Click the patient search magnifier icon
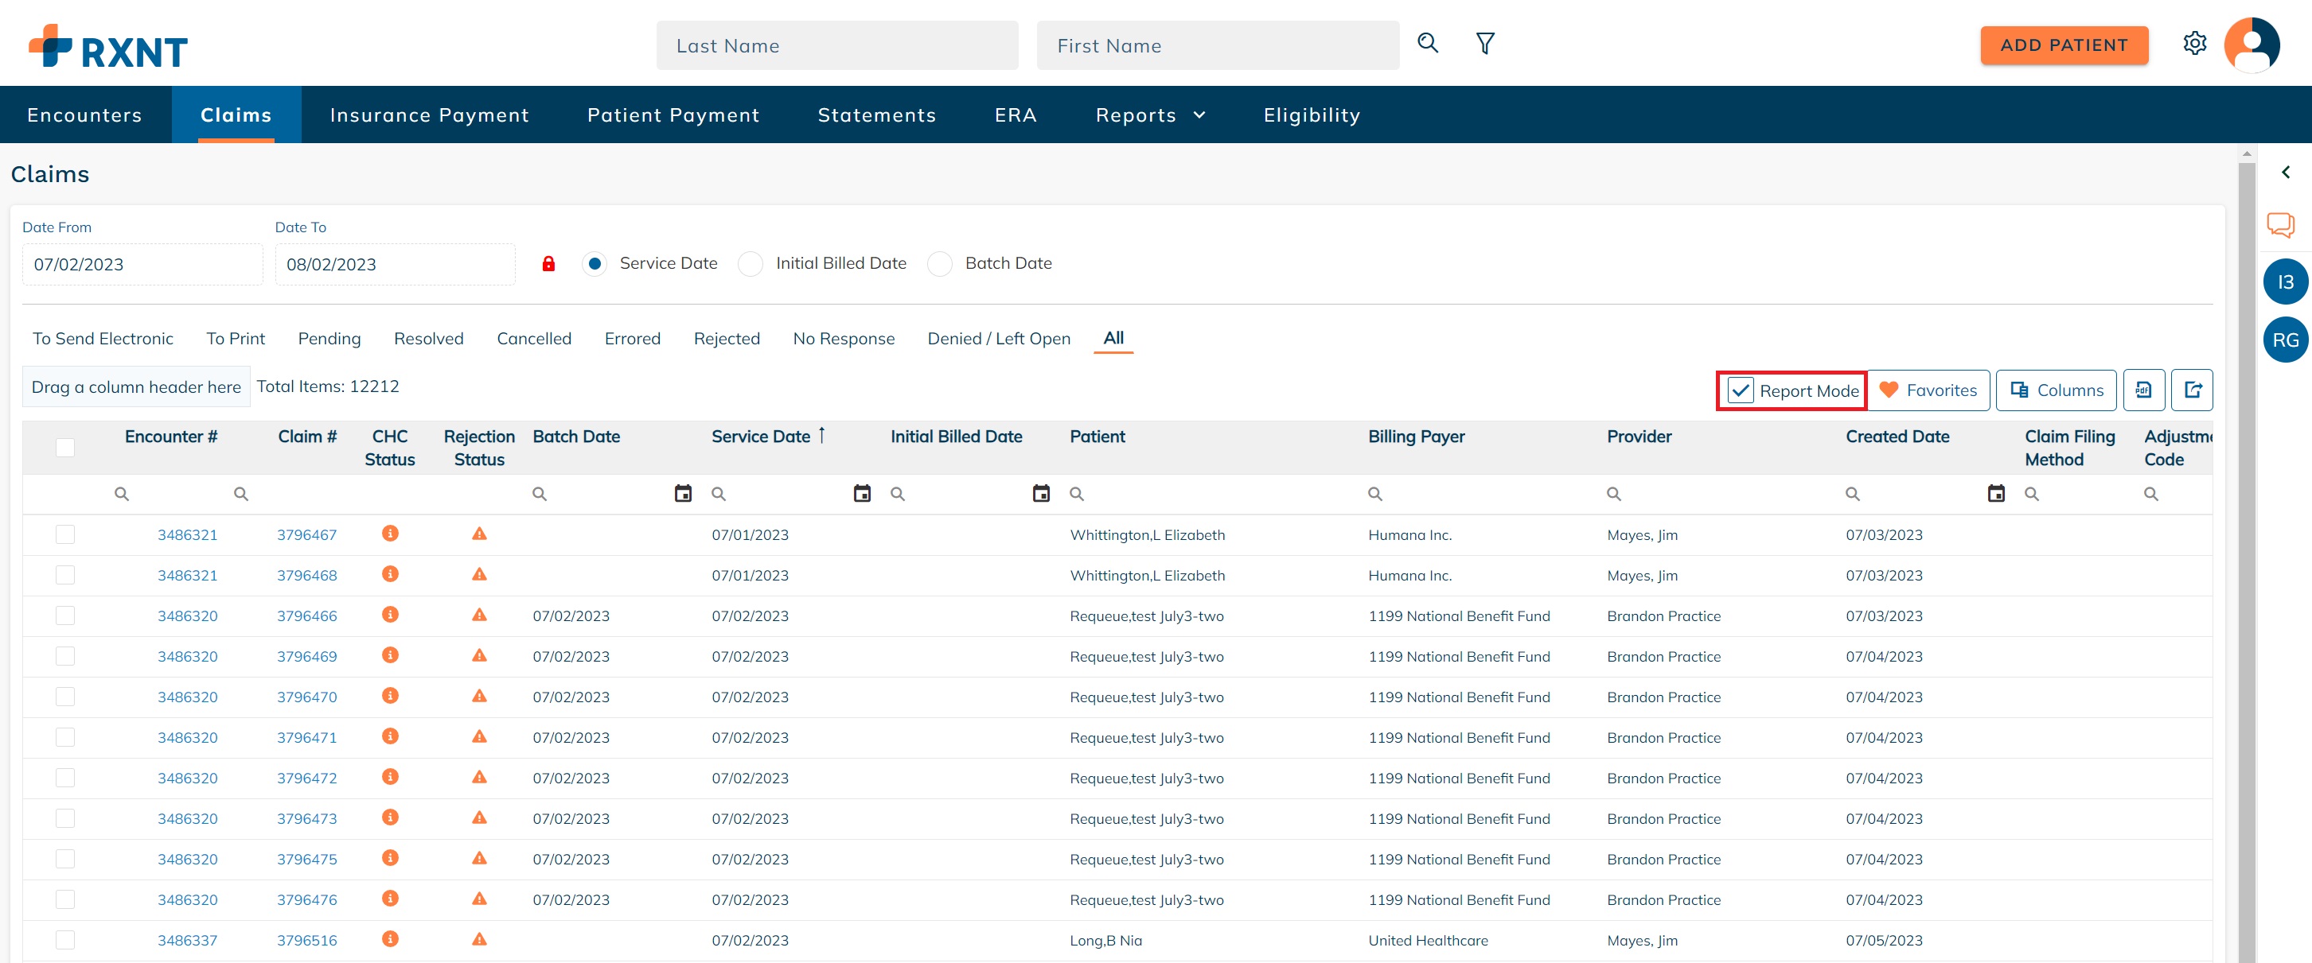 (x=1427, y=43)
